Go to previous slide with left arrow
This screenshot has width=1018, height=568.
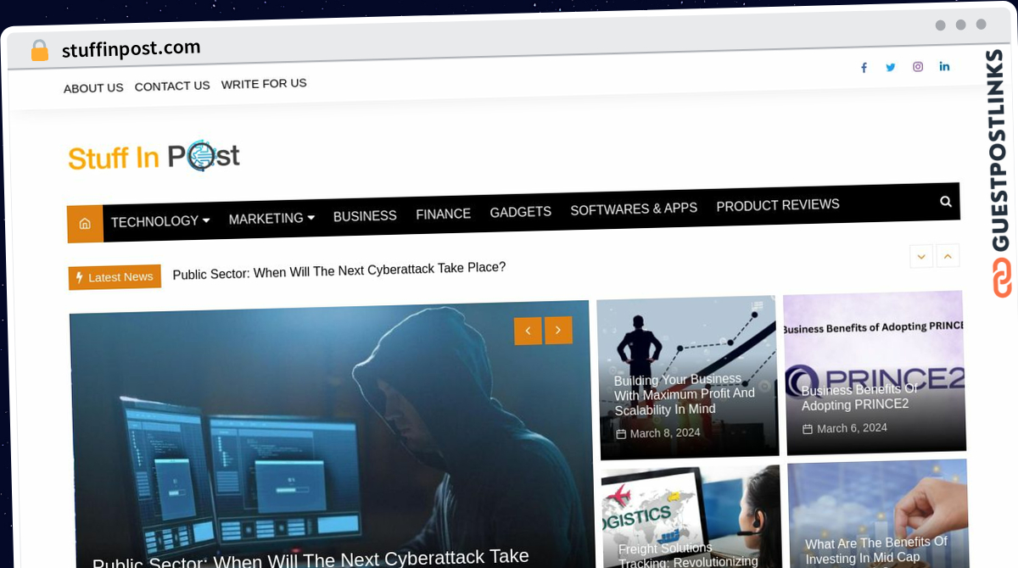point(528,331)
